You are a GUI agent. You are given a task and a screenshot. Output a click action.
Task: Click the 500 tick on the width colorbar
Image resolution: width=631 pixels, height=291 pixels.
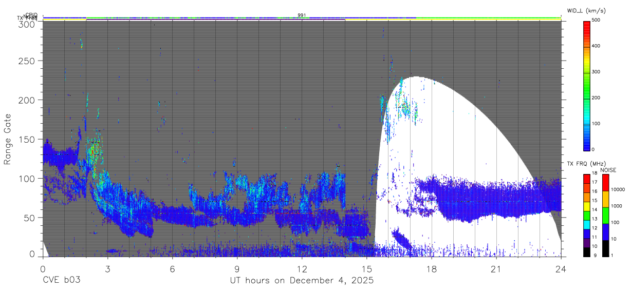pyautogui.click(x=597, y=20)
